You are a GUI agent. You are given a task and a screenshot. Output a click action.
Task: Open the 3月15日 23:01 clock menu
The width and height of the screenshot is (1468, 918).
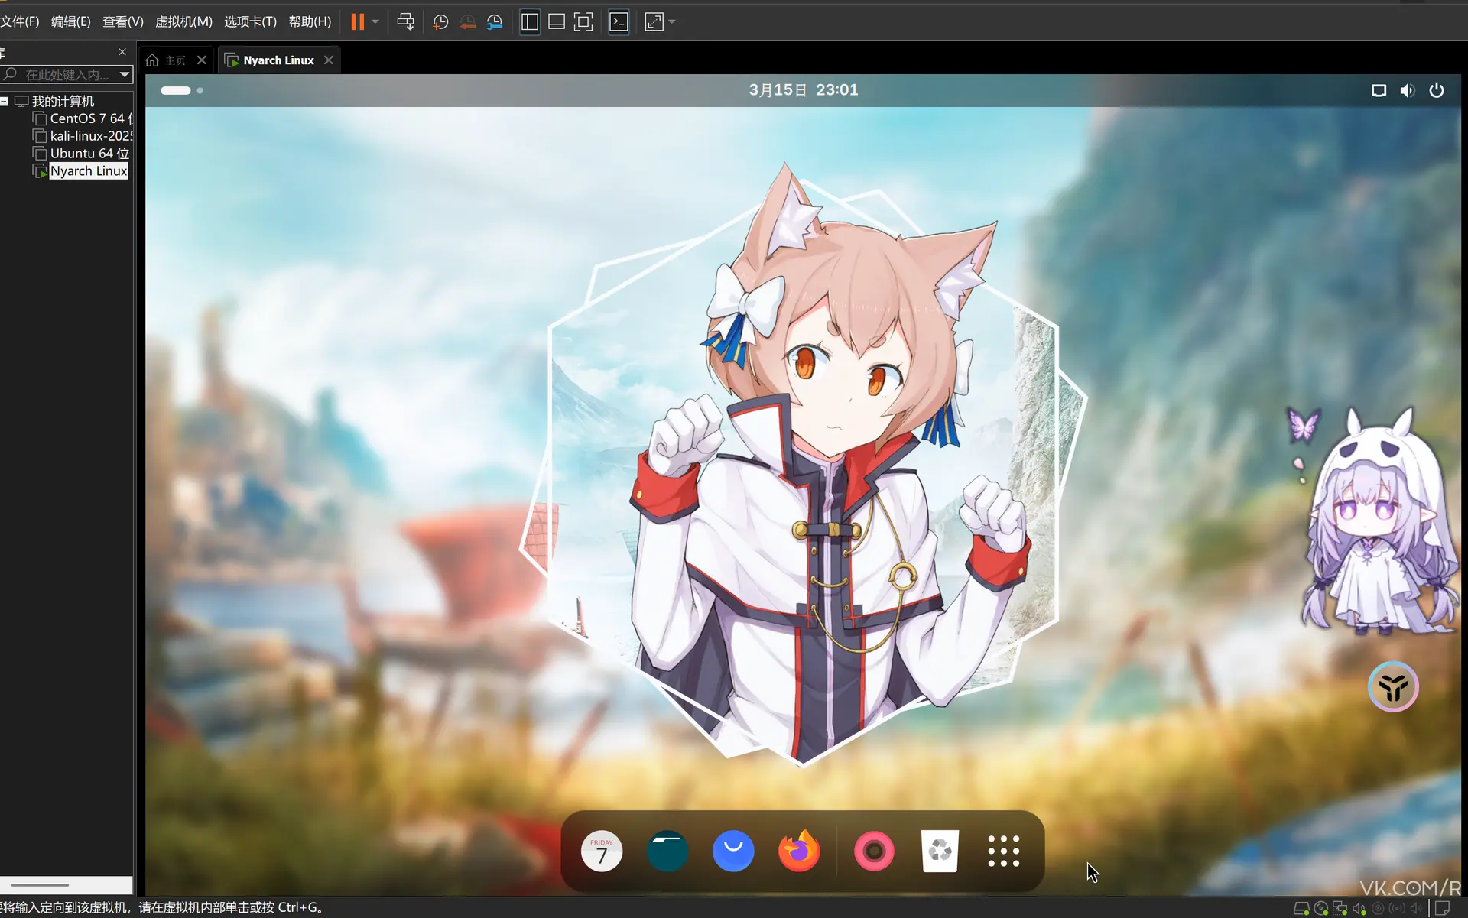pos(803,90)
